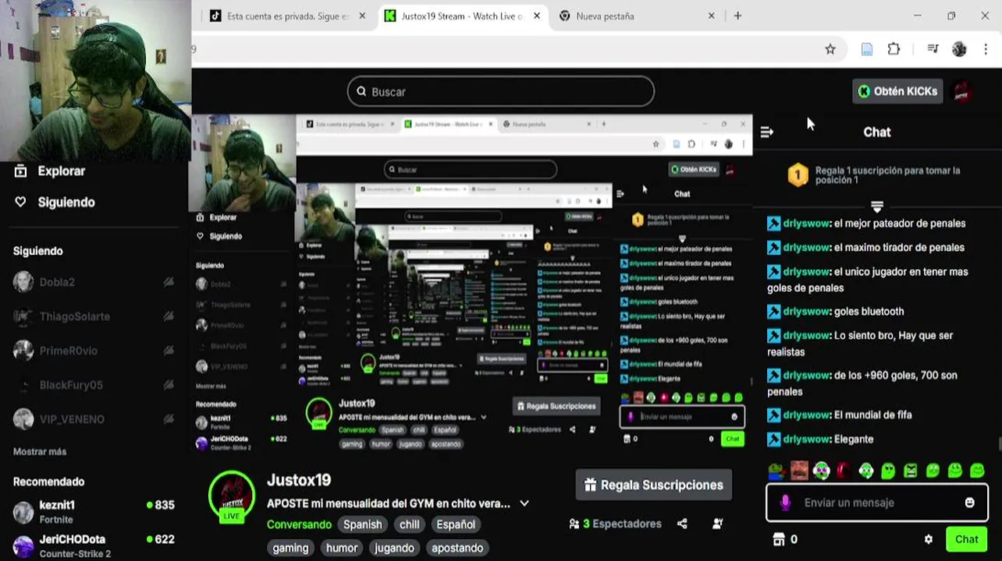This screenshot has width=1002, height=561.
Task: Open the Chrome profile avatar
Action: point(959,49)
